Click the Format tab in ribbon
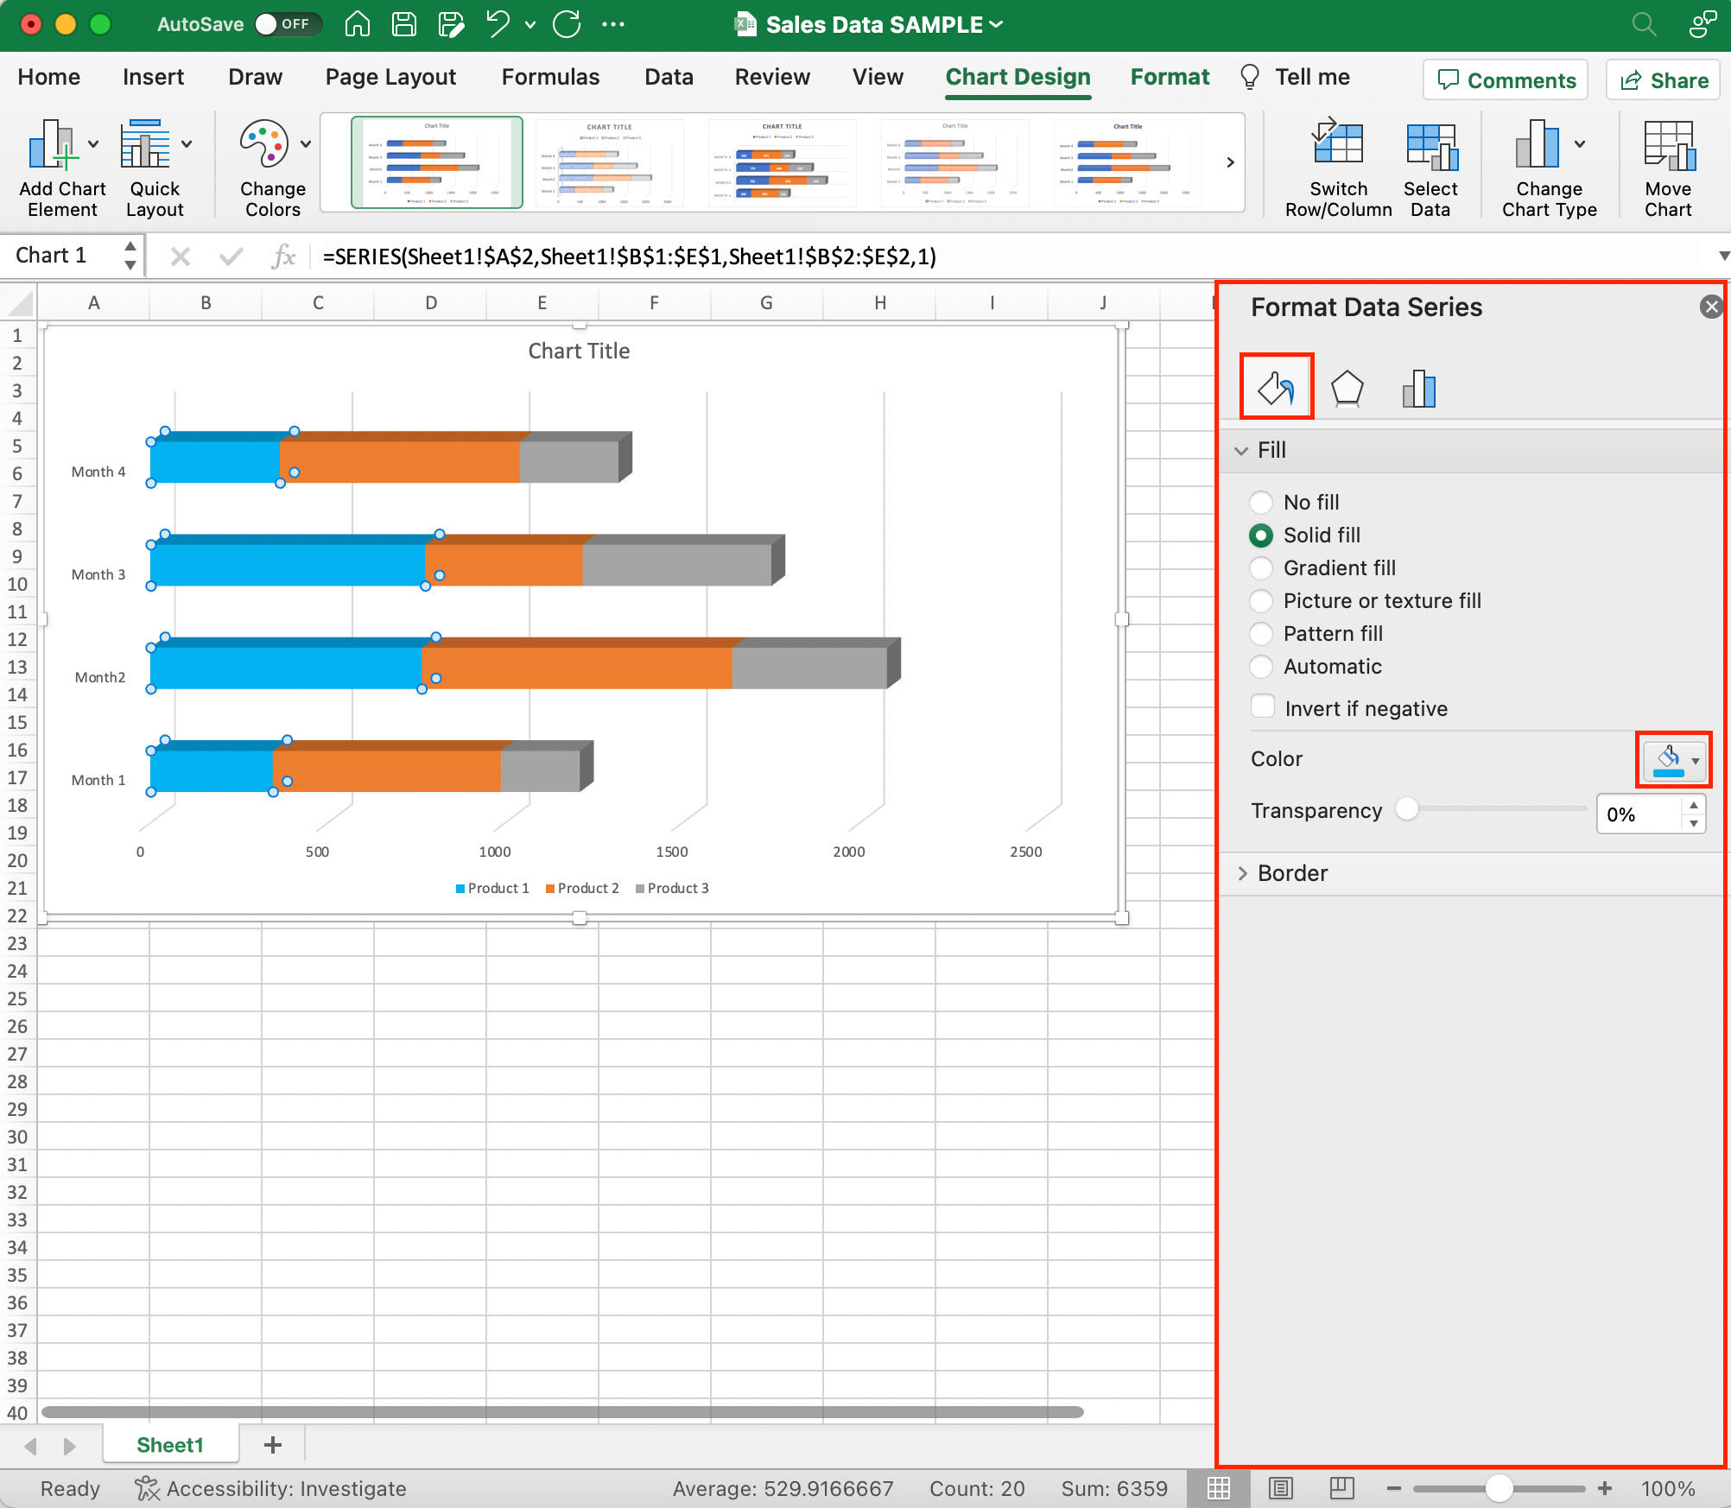1731x1508 pixels. point(1169,77)
